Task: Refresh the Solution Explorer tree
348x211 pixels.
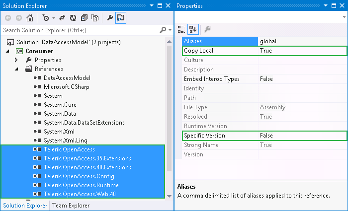Action: (x=73, y=18)
